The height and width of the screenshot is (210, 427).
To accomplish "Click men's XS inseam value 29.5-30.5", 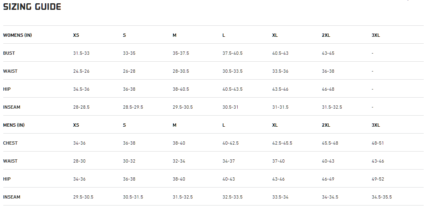I will click(x=83, y=197).
